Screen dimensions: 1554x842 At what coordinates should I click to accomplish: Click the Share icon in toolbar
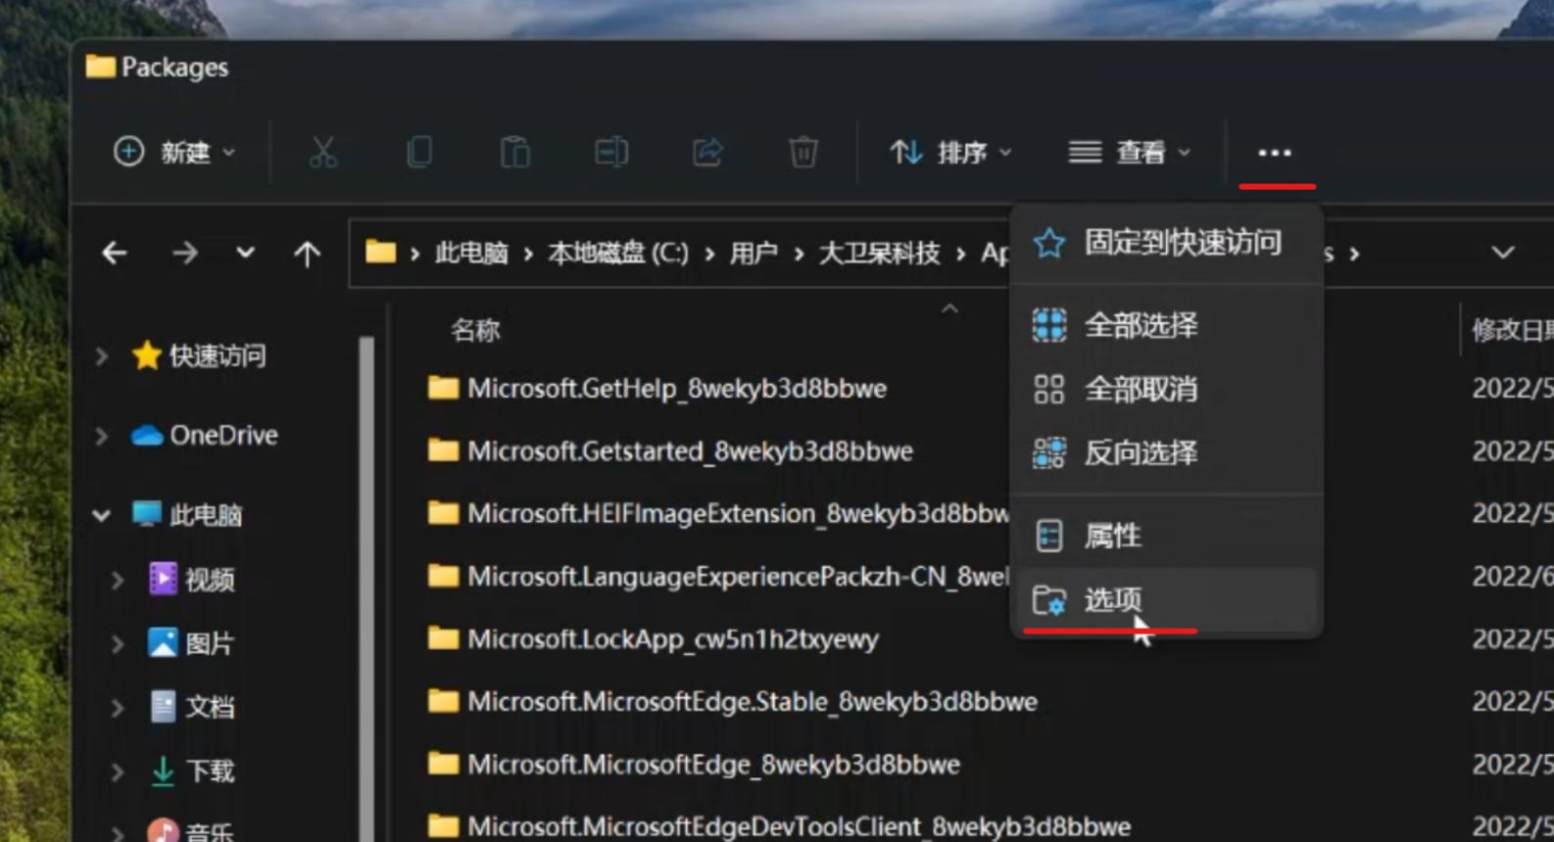[x=707, y=153]
